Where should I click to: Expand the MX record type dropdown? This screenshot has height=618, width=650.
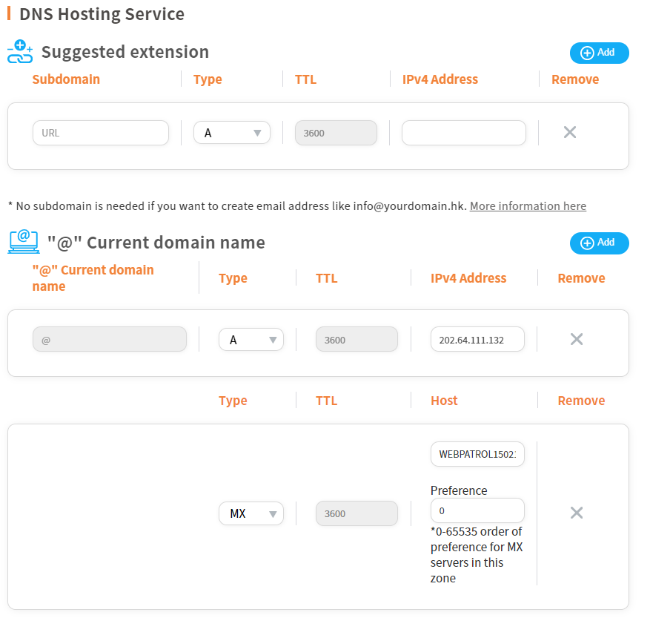[x=251, y=513]
